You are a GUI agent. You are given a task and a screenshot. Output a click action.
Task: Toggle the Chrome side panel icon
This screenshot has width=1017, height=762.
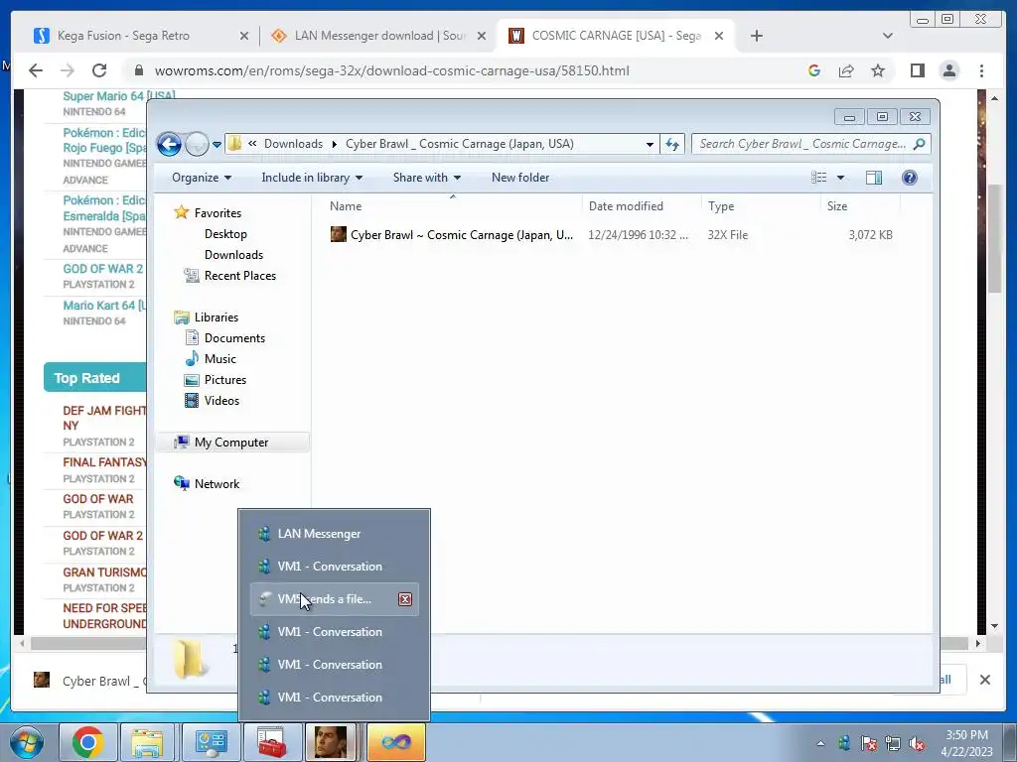(917, 70)
